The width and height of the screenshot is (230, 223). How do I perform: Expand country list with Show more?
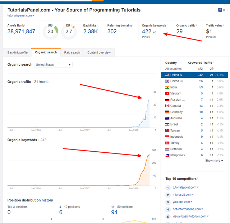(214, 161)
